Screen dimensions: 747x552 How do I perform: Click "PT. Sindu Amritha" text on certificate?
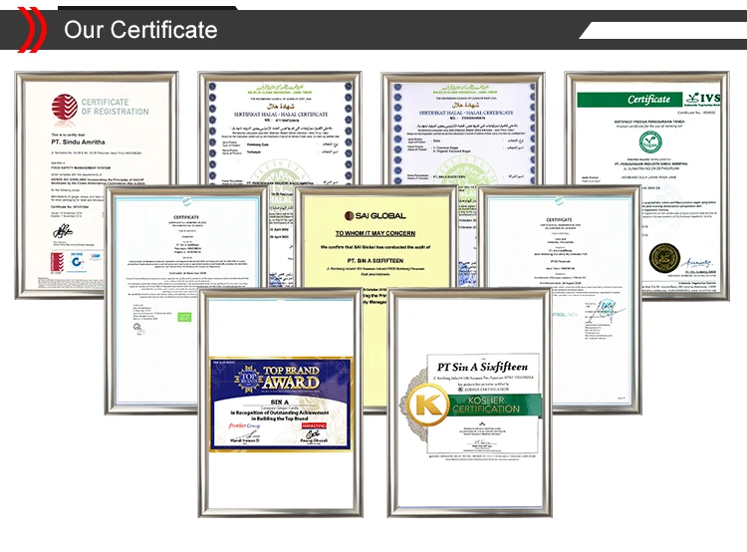coord(78,142)
